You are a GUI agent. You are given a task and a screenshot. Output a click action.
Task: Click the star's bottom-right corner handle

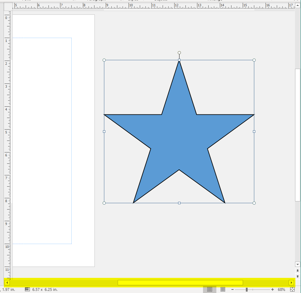pos(254,203)
